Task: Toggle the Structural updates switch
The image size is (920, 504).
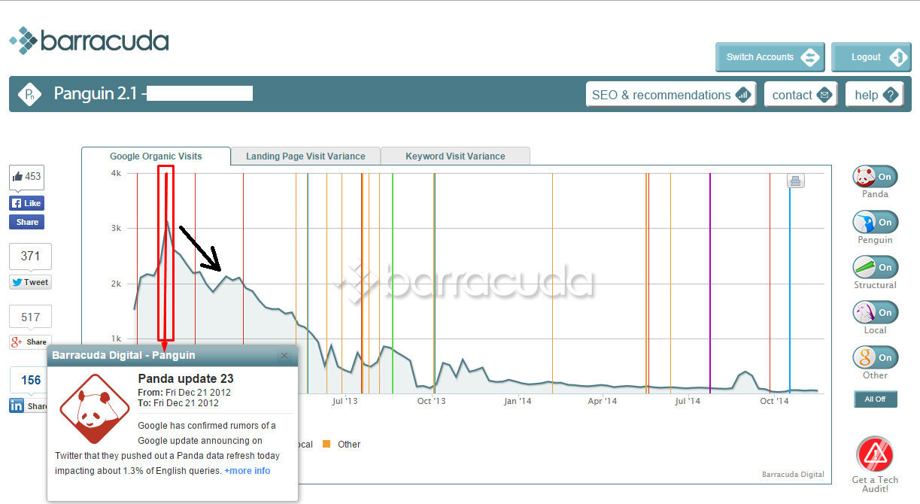Action: coord(875,267)
